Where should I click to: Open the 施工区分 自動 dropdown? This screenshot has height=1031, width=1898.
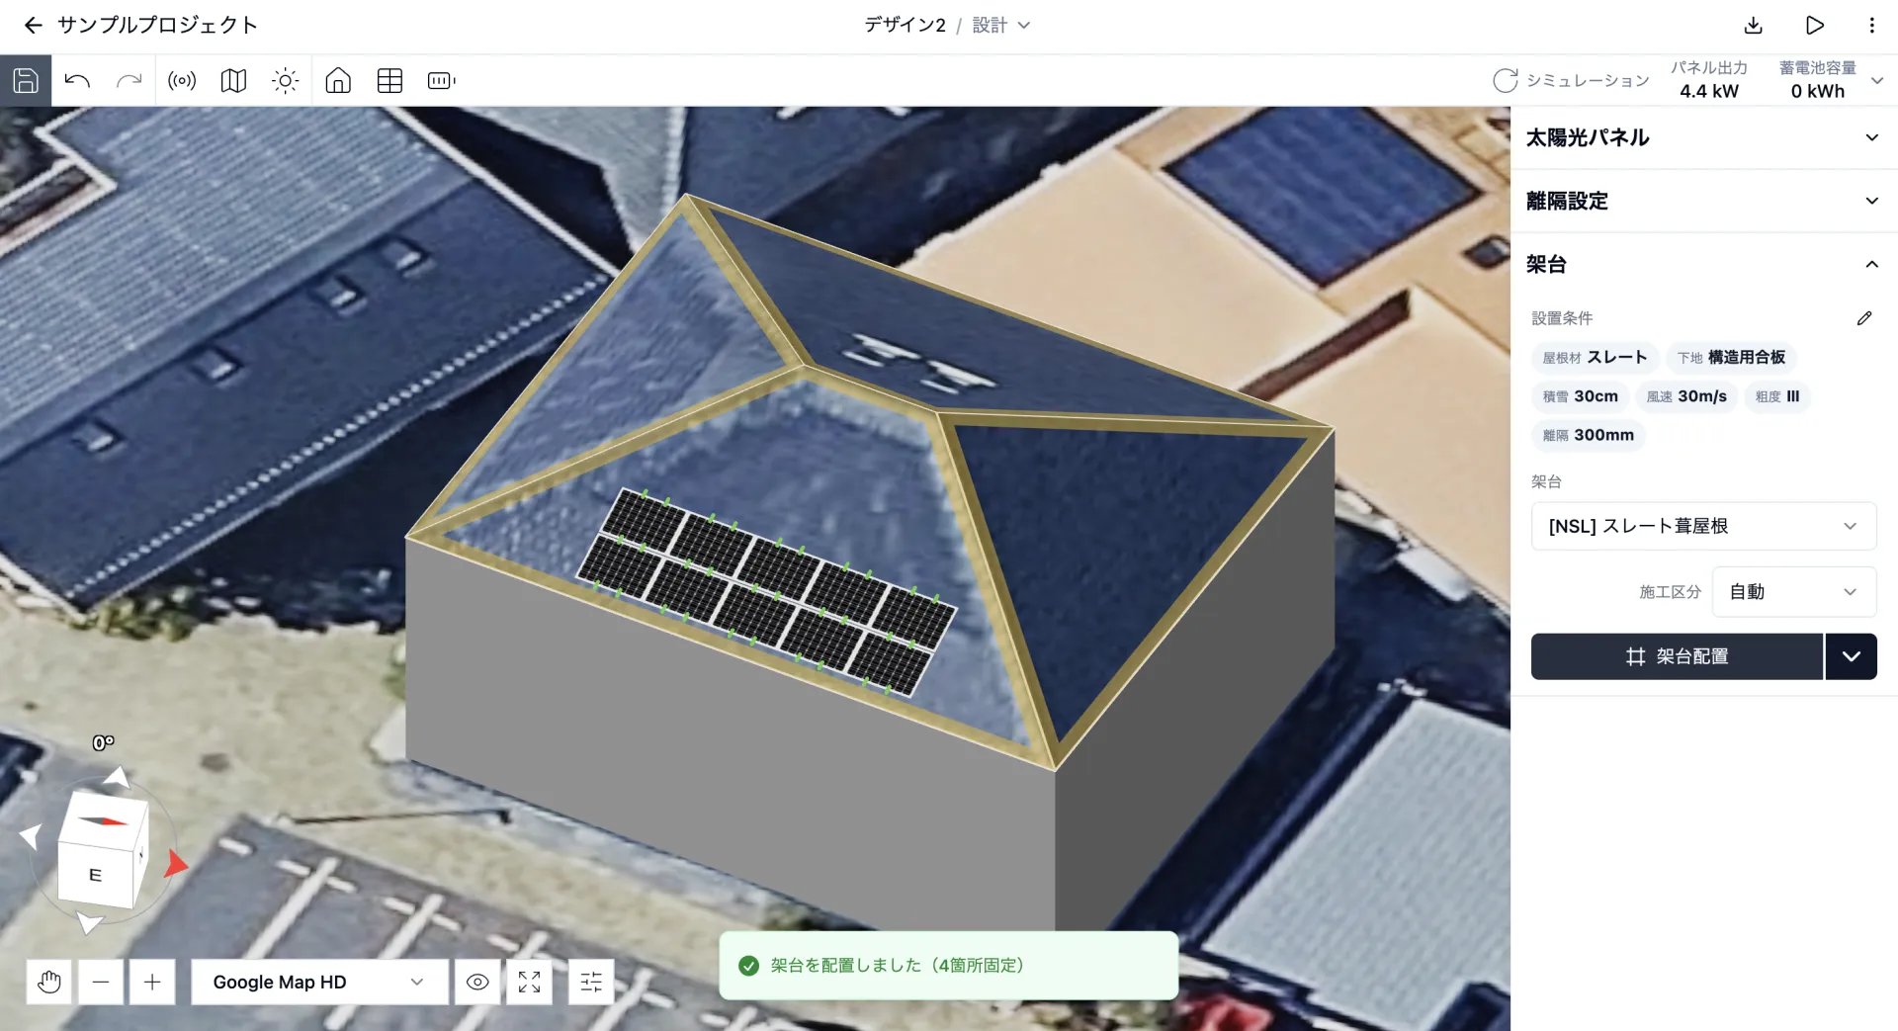coord(1794,591)
